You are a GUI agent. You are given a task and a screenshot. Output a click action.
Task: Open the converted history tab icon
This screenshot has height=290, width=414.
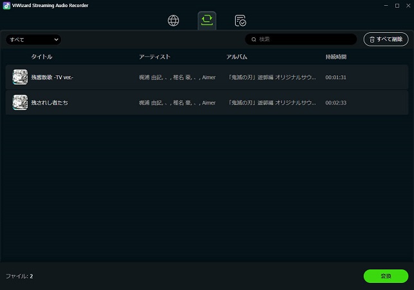click(240, 21)
